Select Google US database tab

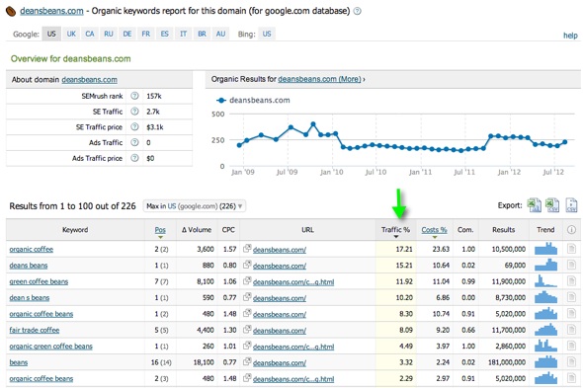click(51, 34)
